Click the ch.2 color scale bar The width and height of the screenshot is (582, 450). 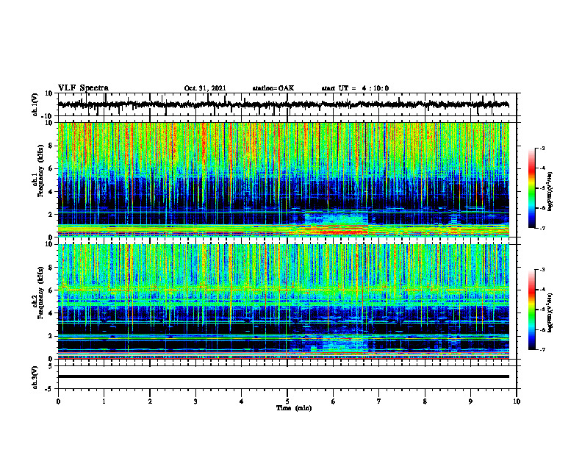coord(531,310)
